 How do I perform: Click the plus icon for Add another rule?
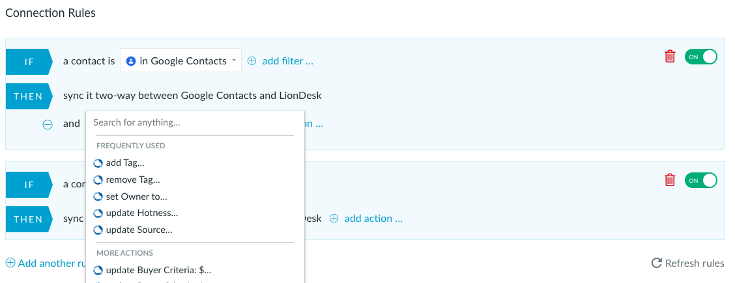tap(10, 263)
